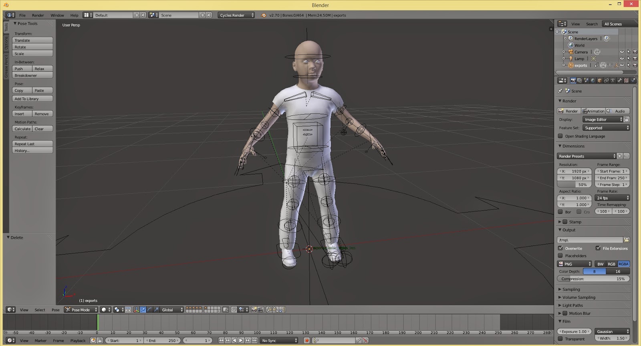The height and width of the screenshot is (346, 641).
Task: Toggle Camera selectability arrow in outliner
Action: tap(629, 52)
